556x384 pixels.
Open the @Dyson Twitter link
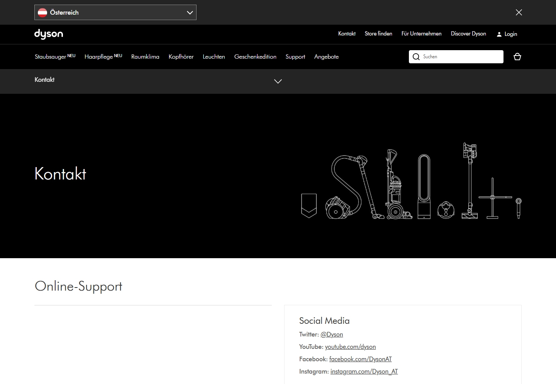pos(332,335)
